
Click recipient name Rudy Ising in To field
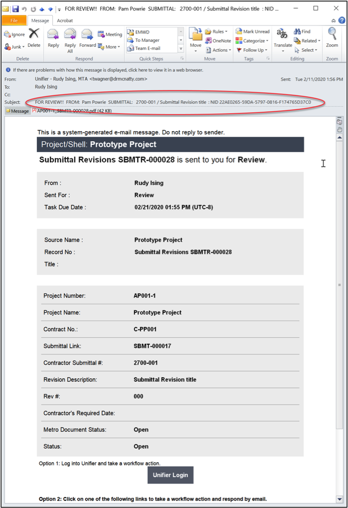pos(46,87)
